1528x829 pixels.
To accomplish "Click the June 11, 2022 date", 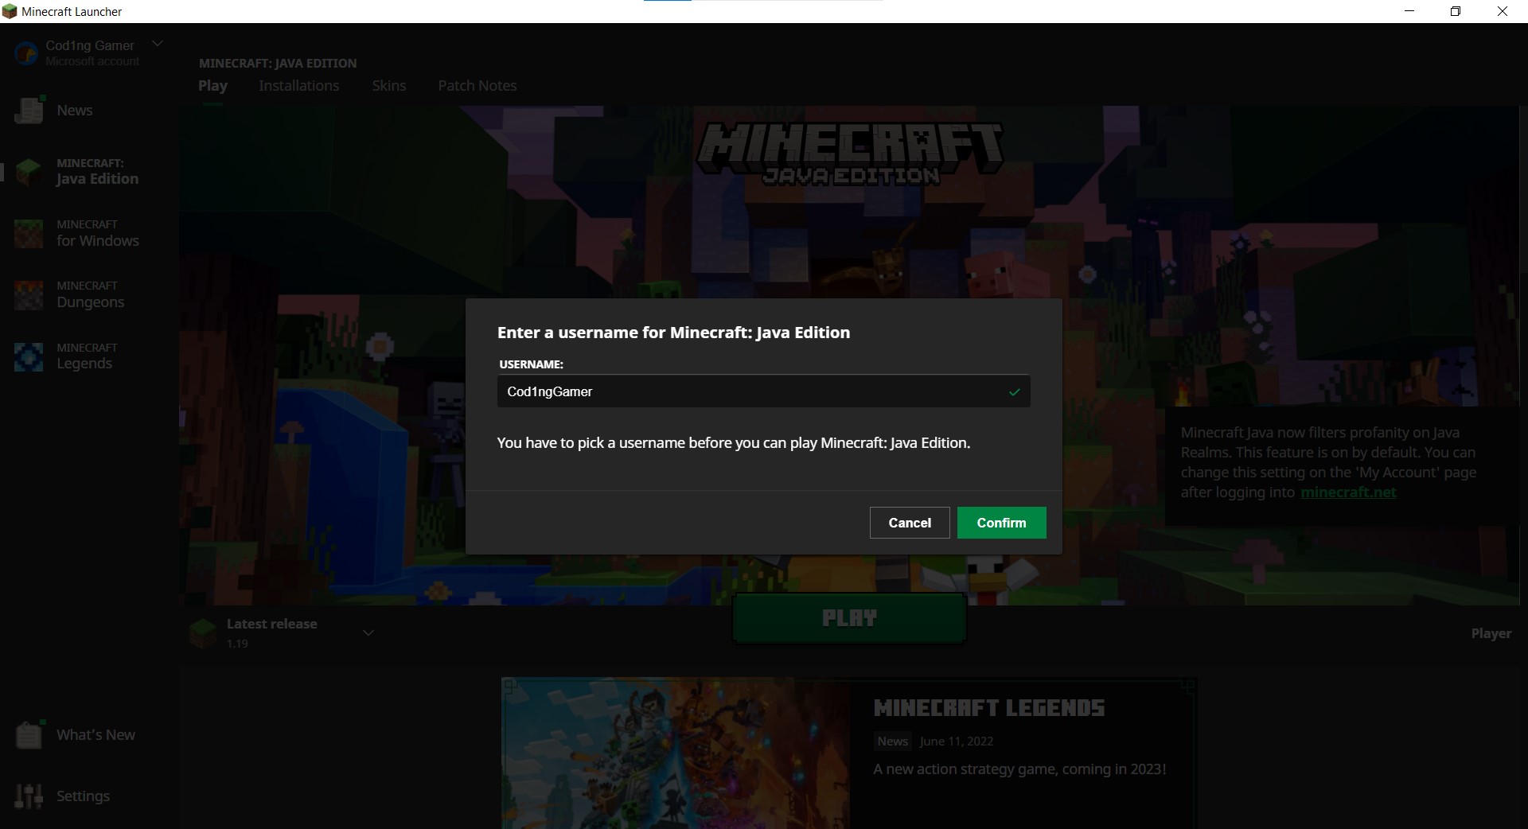I will tap(957, 741).
